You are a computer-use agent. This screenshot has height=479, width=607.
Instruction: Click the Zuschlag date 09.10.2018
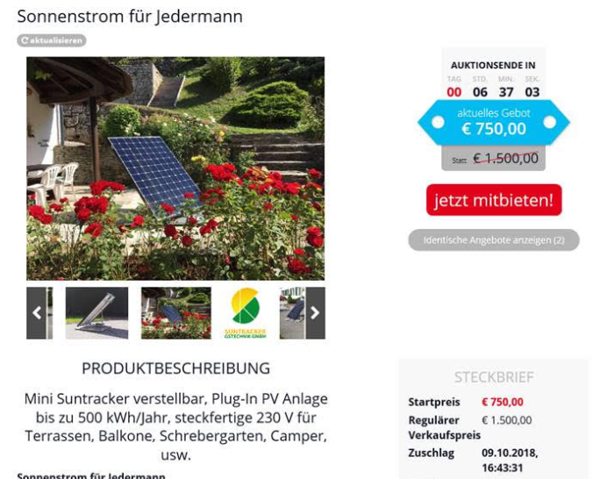click(510, 453)
